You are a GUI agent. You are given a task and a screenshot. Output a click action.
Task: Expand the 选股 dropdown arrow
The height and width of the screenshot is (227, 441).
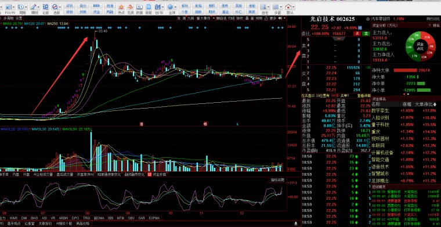pos(60,7)
